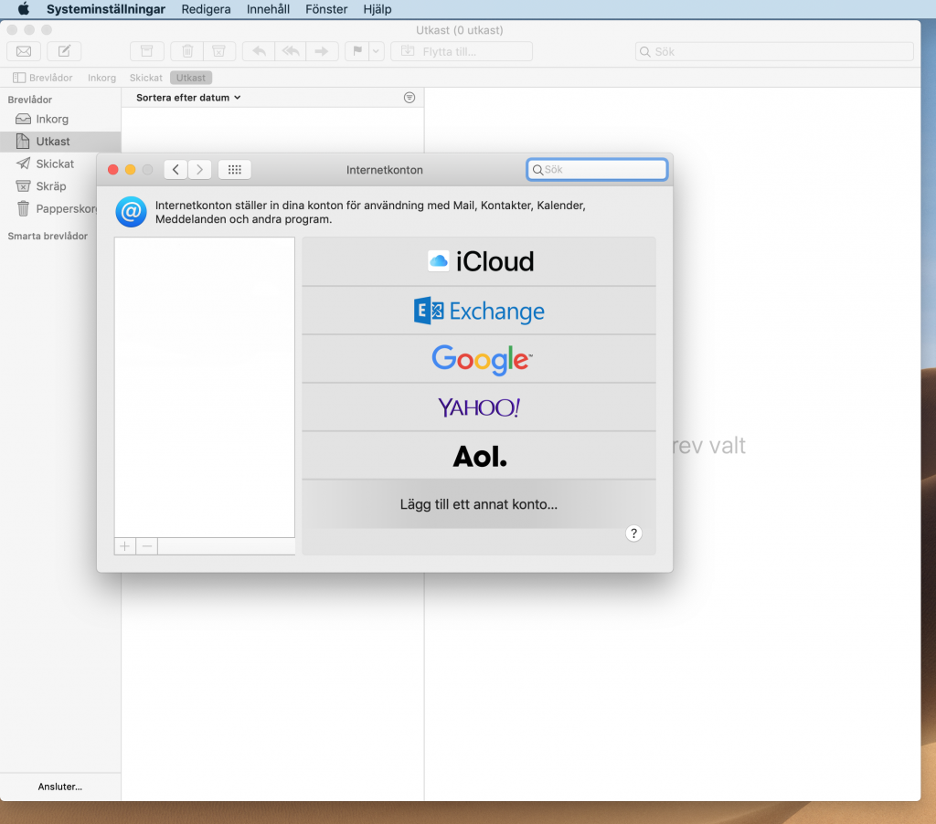The height and width of the screenshot is (824, 936).
Task: Choose the iCloud account type
Action: coord(479,262)
